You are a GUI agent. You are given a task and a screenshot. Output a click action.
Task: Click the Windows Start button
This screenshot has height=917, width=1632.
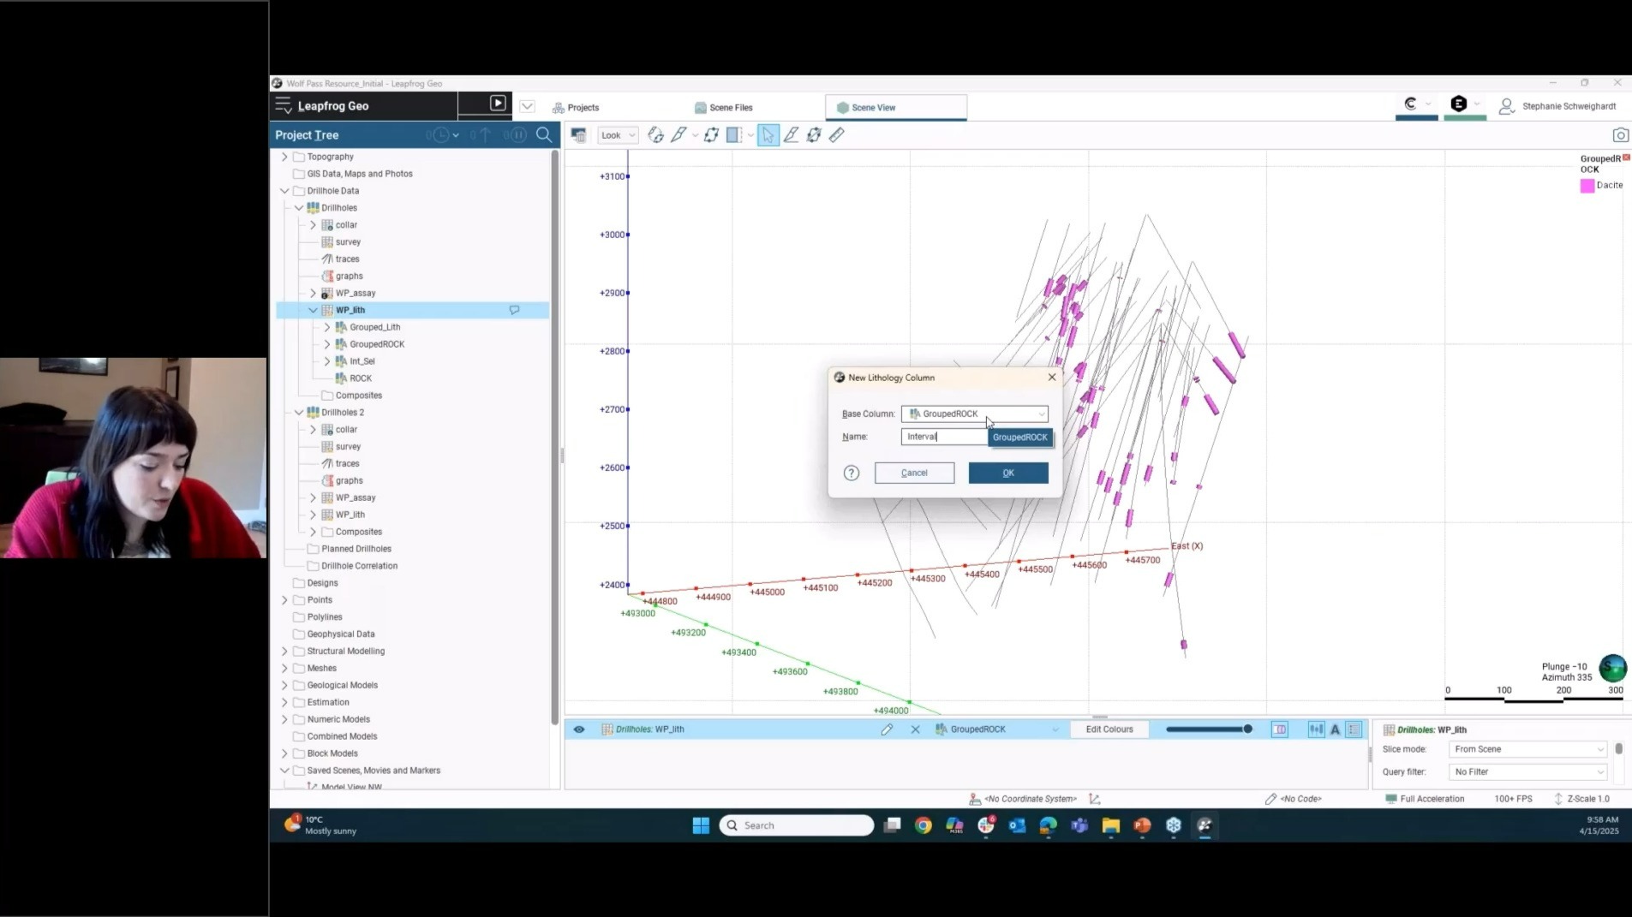pos(701,825)
